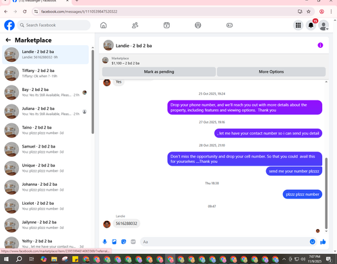This screenshot has height=264, width=337.
Task: Reload the page in browser
Action: [x=25, y=11]
